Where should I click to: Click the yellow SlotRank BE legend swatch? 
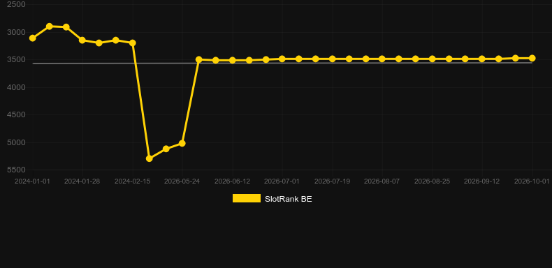pos(247,198)
